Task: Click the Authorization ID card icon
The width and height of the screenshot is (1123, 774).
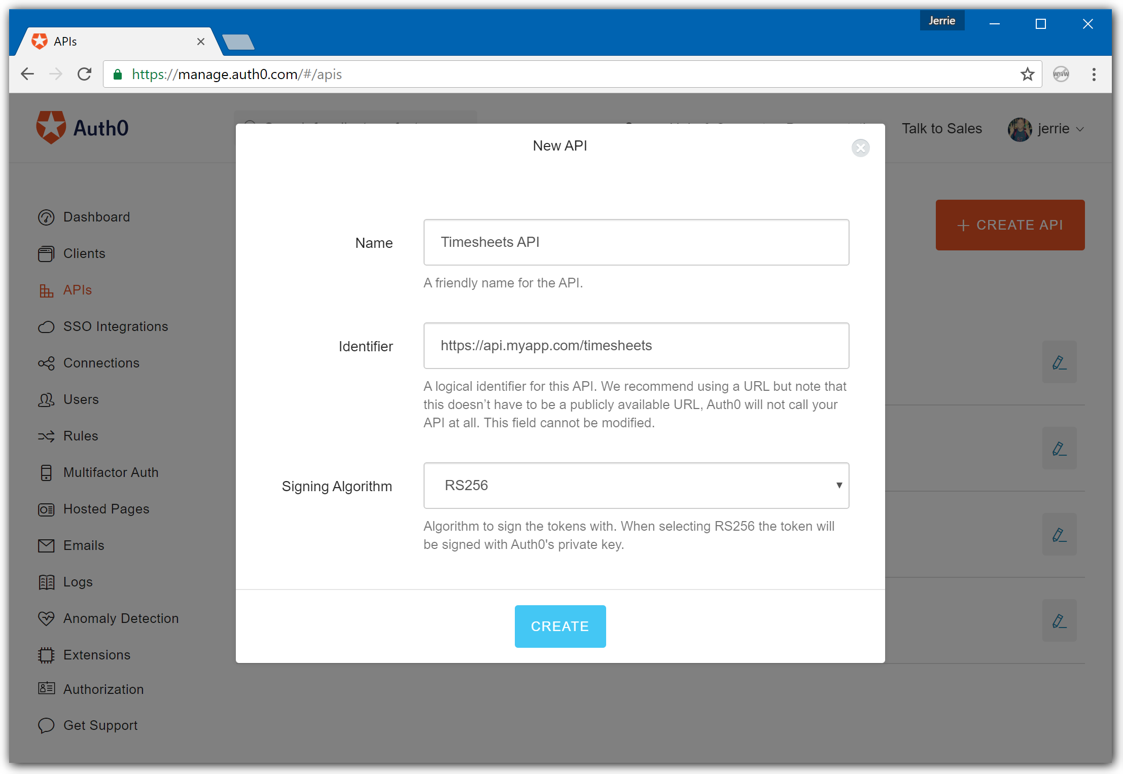Action: tap(46, 688)
